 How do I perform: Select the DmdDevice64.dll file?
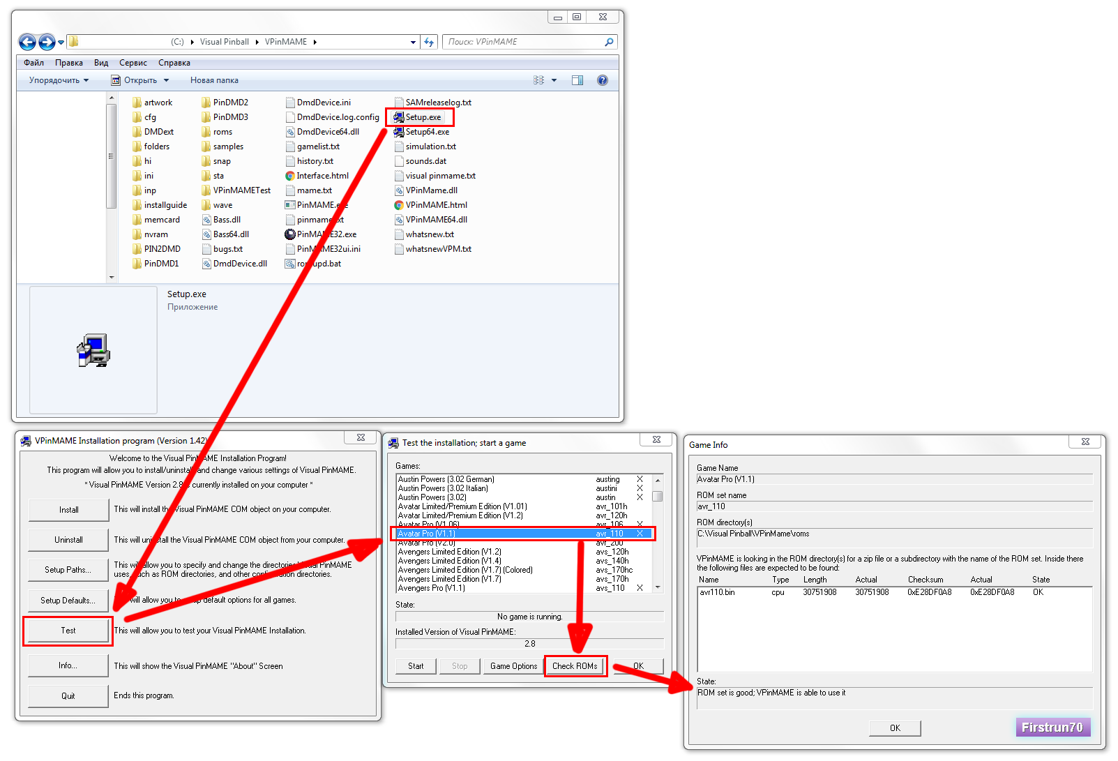point(322,132)
